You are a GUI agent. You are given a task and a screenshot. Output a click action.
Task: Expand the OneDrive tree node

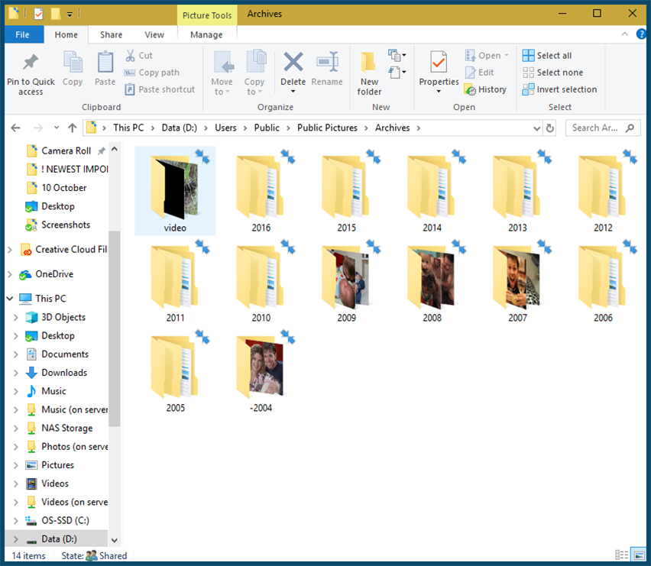point(10,274)
